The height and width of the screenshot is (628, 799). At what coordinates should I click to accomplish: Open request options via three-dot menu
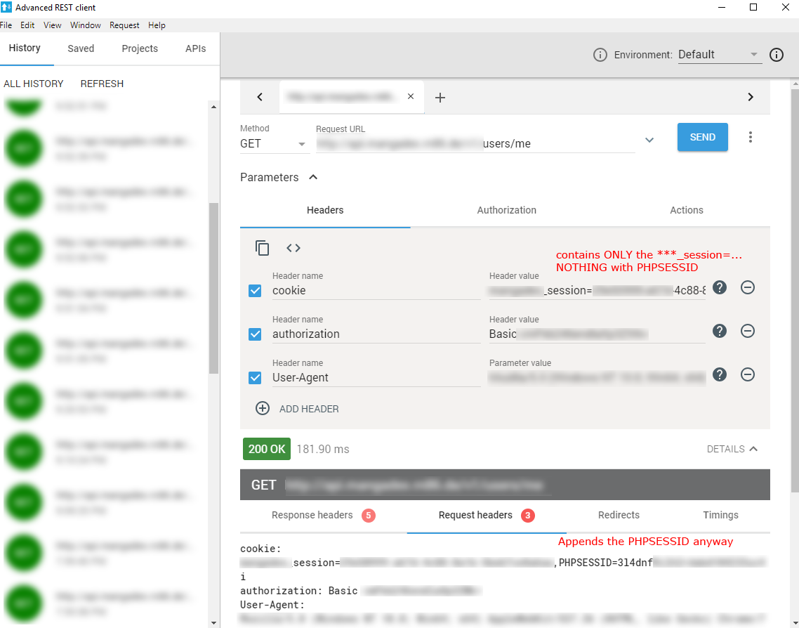point(751,137)
